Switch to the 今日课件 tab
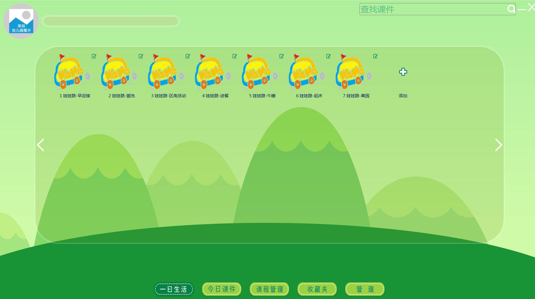This screenshot has width=535, height=299. coord(222,289)
